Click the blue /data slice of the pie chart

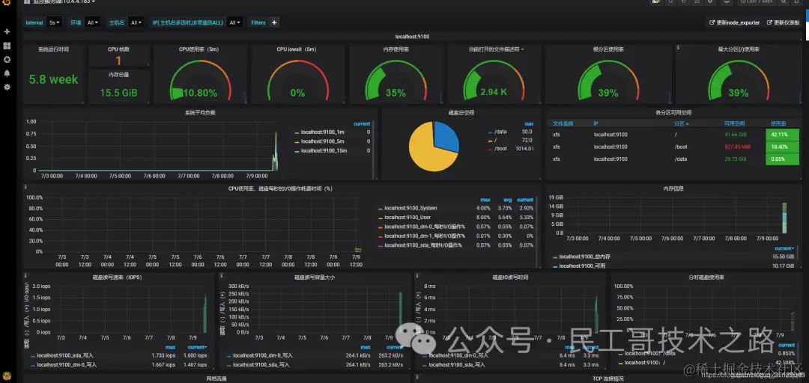click(446, 135)
